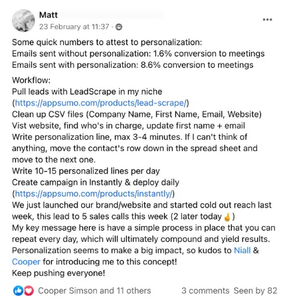Open the 23 February at 11:37 timestamp
Viewport: 285px width, 305px height.
pyautogui.click(x=74, y=27)
